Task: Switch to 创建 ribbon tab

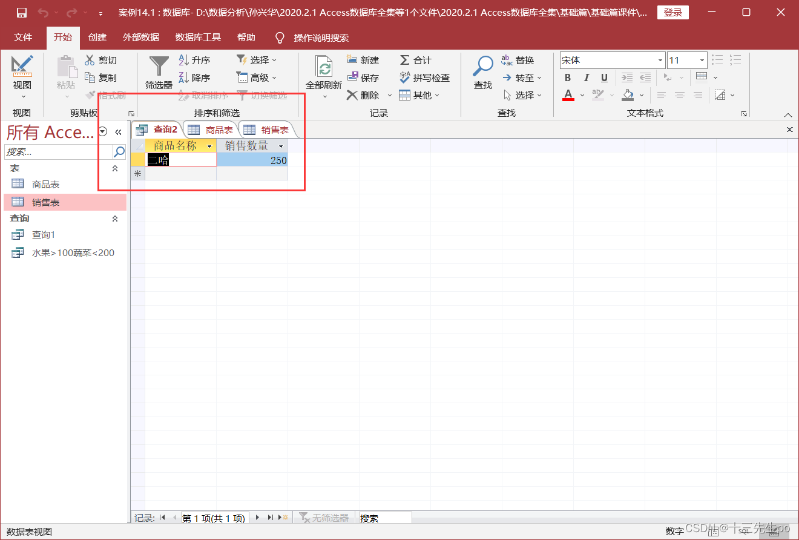Action: coord(97,38)
